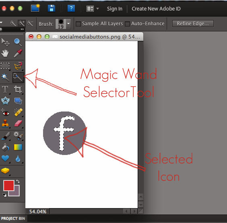Viewport: 227px width, 223px height.
Task: Enable Sample All Layers checkbox
Action: pos(78,24)
